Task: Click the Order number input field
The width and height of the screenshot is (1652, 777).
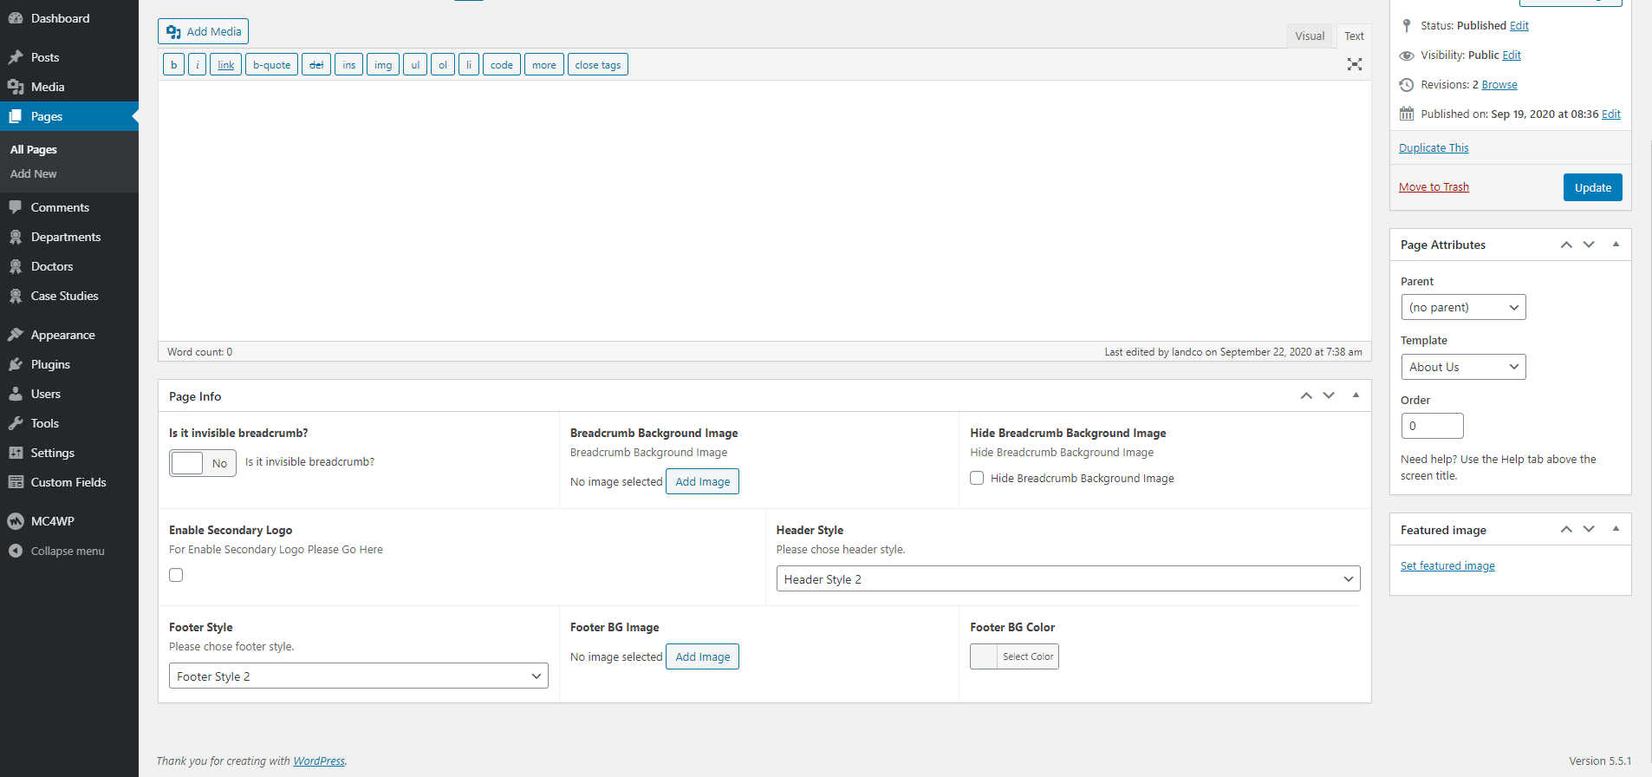Action: [x=1431, y=426]
